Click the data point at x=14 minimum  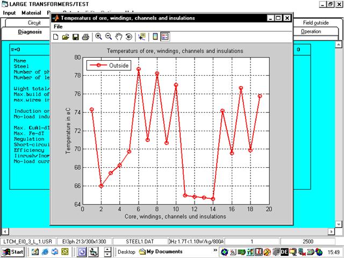[213, 199]
